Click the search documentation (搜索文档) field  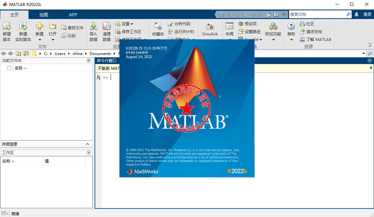coord(317,14)
